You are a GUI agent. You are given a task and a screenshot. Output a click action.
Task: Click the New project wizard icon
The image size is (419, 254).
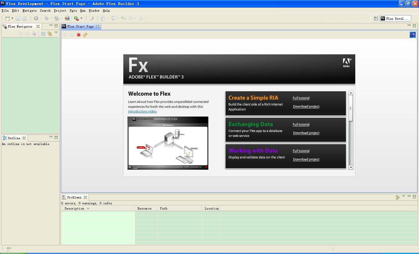click(8, 18)
